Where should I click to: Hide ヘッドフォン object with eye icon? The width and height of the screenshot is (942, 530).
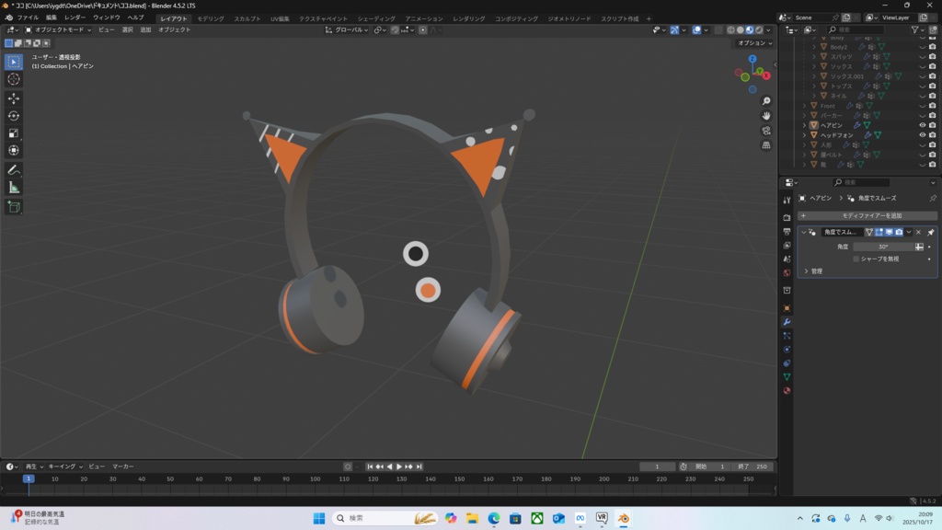(922, 135)
